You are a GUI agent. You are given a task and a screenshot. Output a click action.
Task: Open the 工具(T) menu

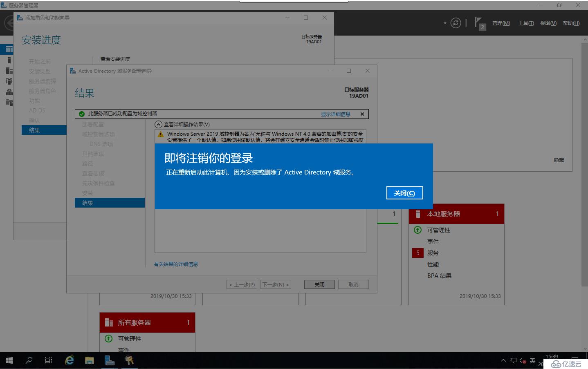coord(526,23)
